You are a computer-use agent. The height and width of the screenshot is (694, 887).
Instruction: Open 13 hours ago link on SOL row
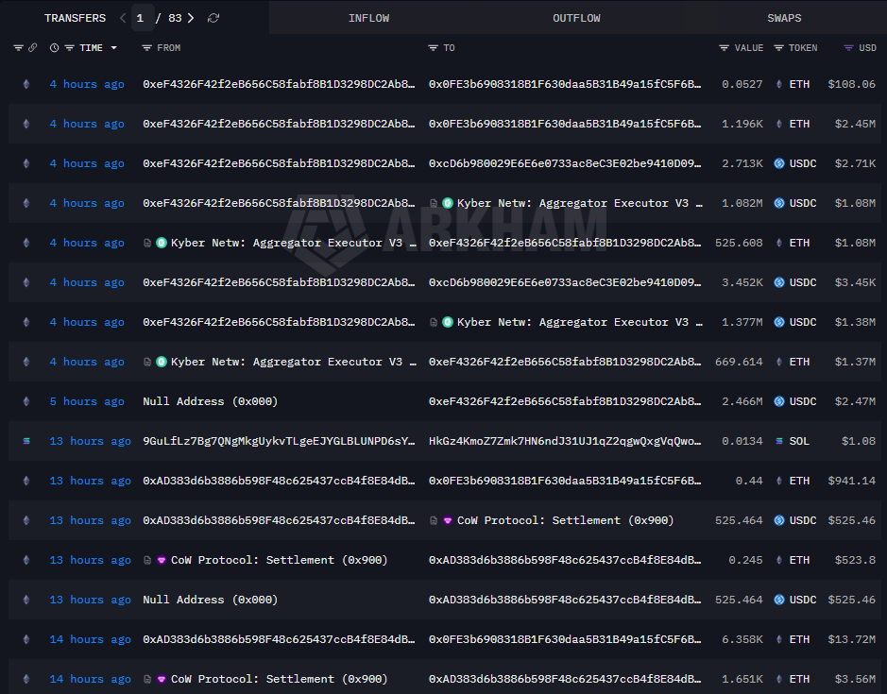pos(90,441)
